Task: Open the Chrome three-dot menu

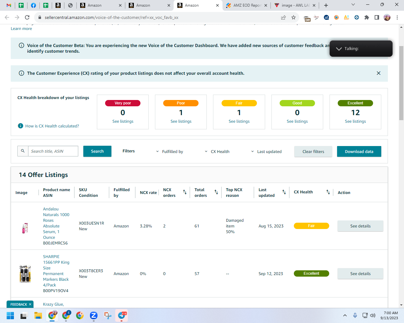Action: (x=397, y=17)
